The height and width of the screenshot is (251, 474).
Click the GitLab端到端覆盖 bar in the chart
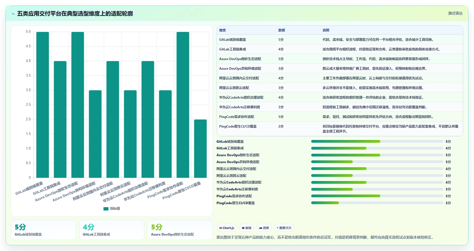43,105
